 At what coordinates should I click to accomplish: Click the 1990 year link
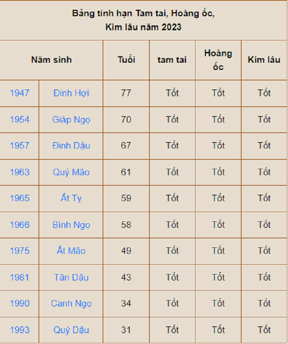[x=19, y=303]
